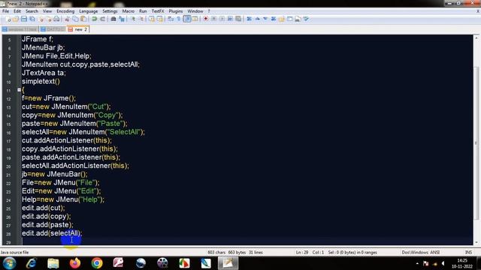Click the Print toolbar icon
Image resolution: width=481 pixels, height=270 pixels.
click(x=57, y=19)
